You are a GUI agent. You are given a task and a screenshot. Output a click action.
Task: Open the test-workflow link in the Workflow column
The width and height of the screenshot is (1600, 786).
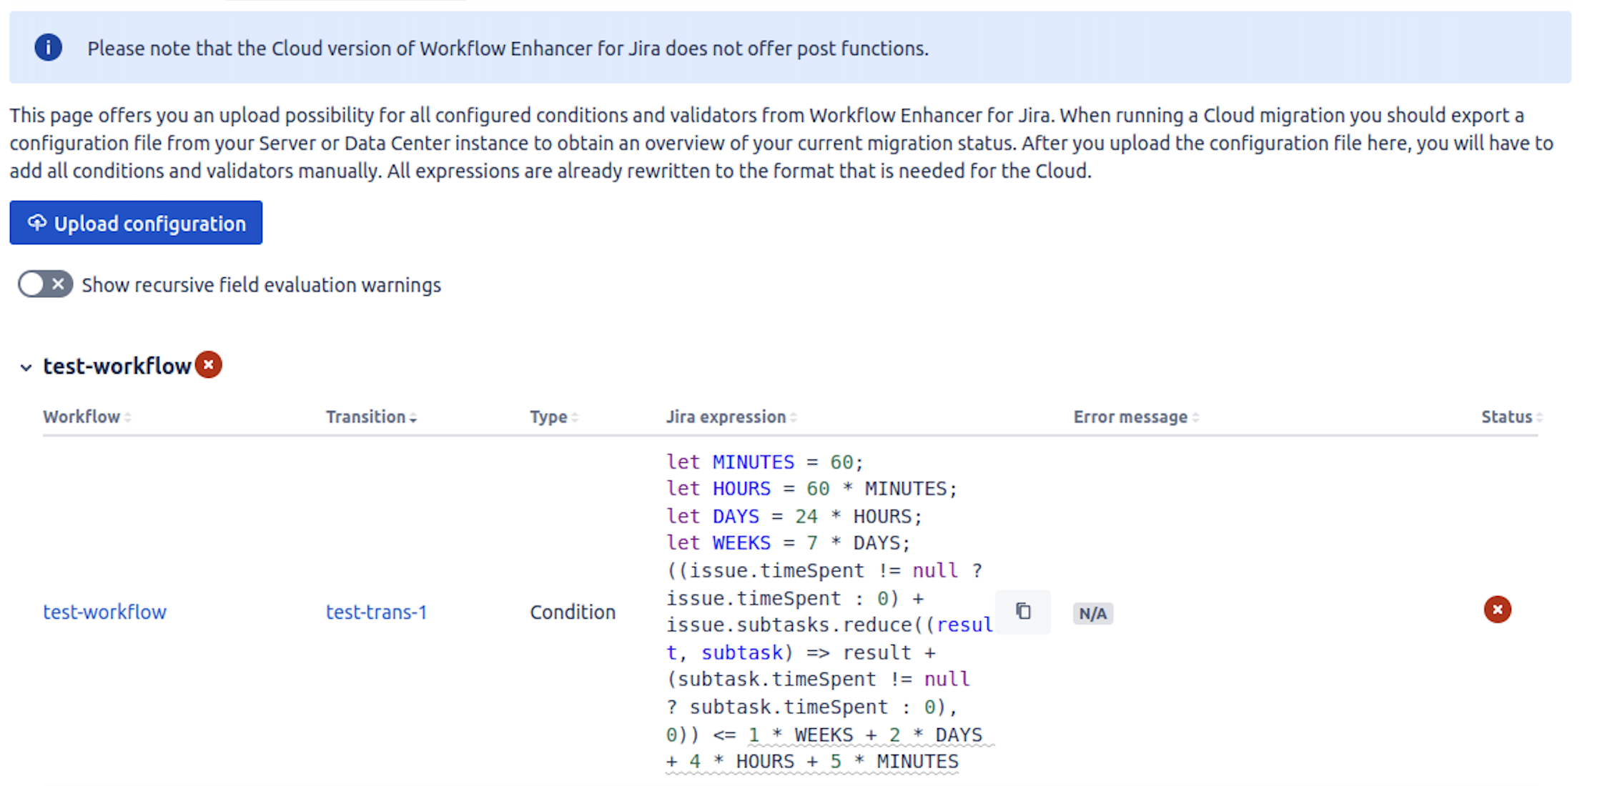[104, 612]
